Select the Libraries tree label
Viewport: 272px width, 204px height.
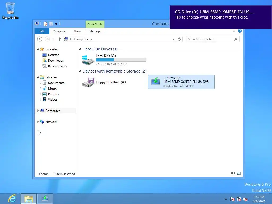click(x=51, y=77)
